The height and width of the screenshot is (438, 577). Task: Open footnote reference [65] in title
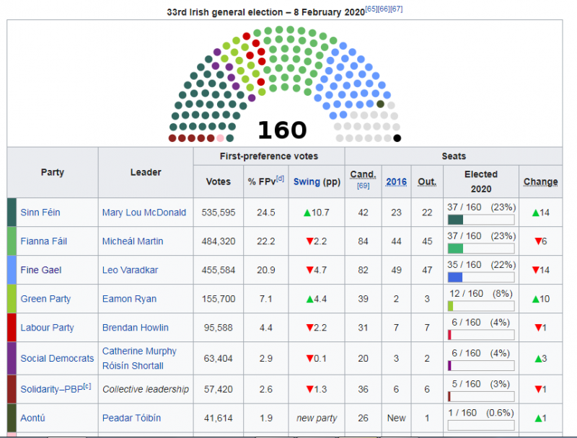point(371,9)
